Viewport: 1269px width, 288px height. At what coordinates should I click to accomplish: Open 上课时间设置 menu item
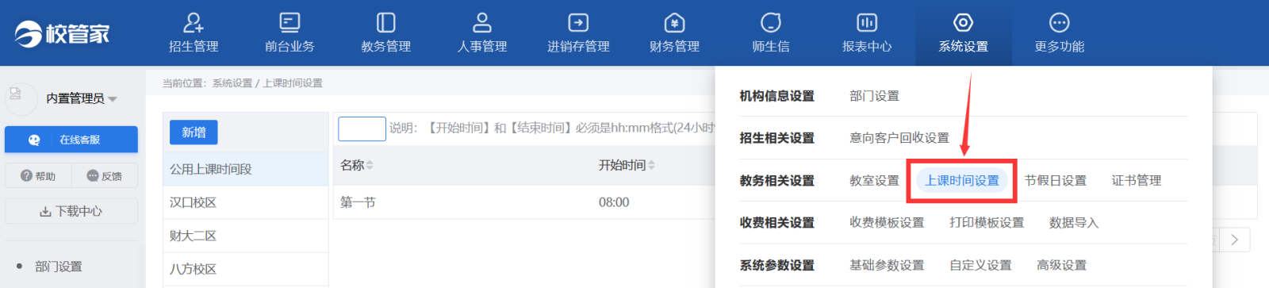pos(962,181)
